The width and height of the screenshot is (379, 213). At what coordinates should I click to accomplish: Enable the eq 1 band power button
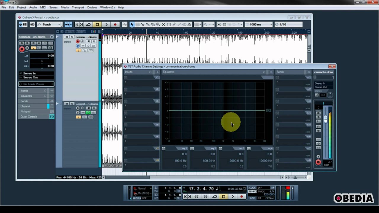tap(164, 149)
